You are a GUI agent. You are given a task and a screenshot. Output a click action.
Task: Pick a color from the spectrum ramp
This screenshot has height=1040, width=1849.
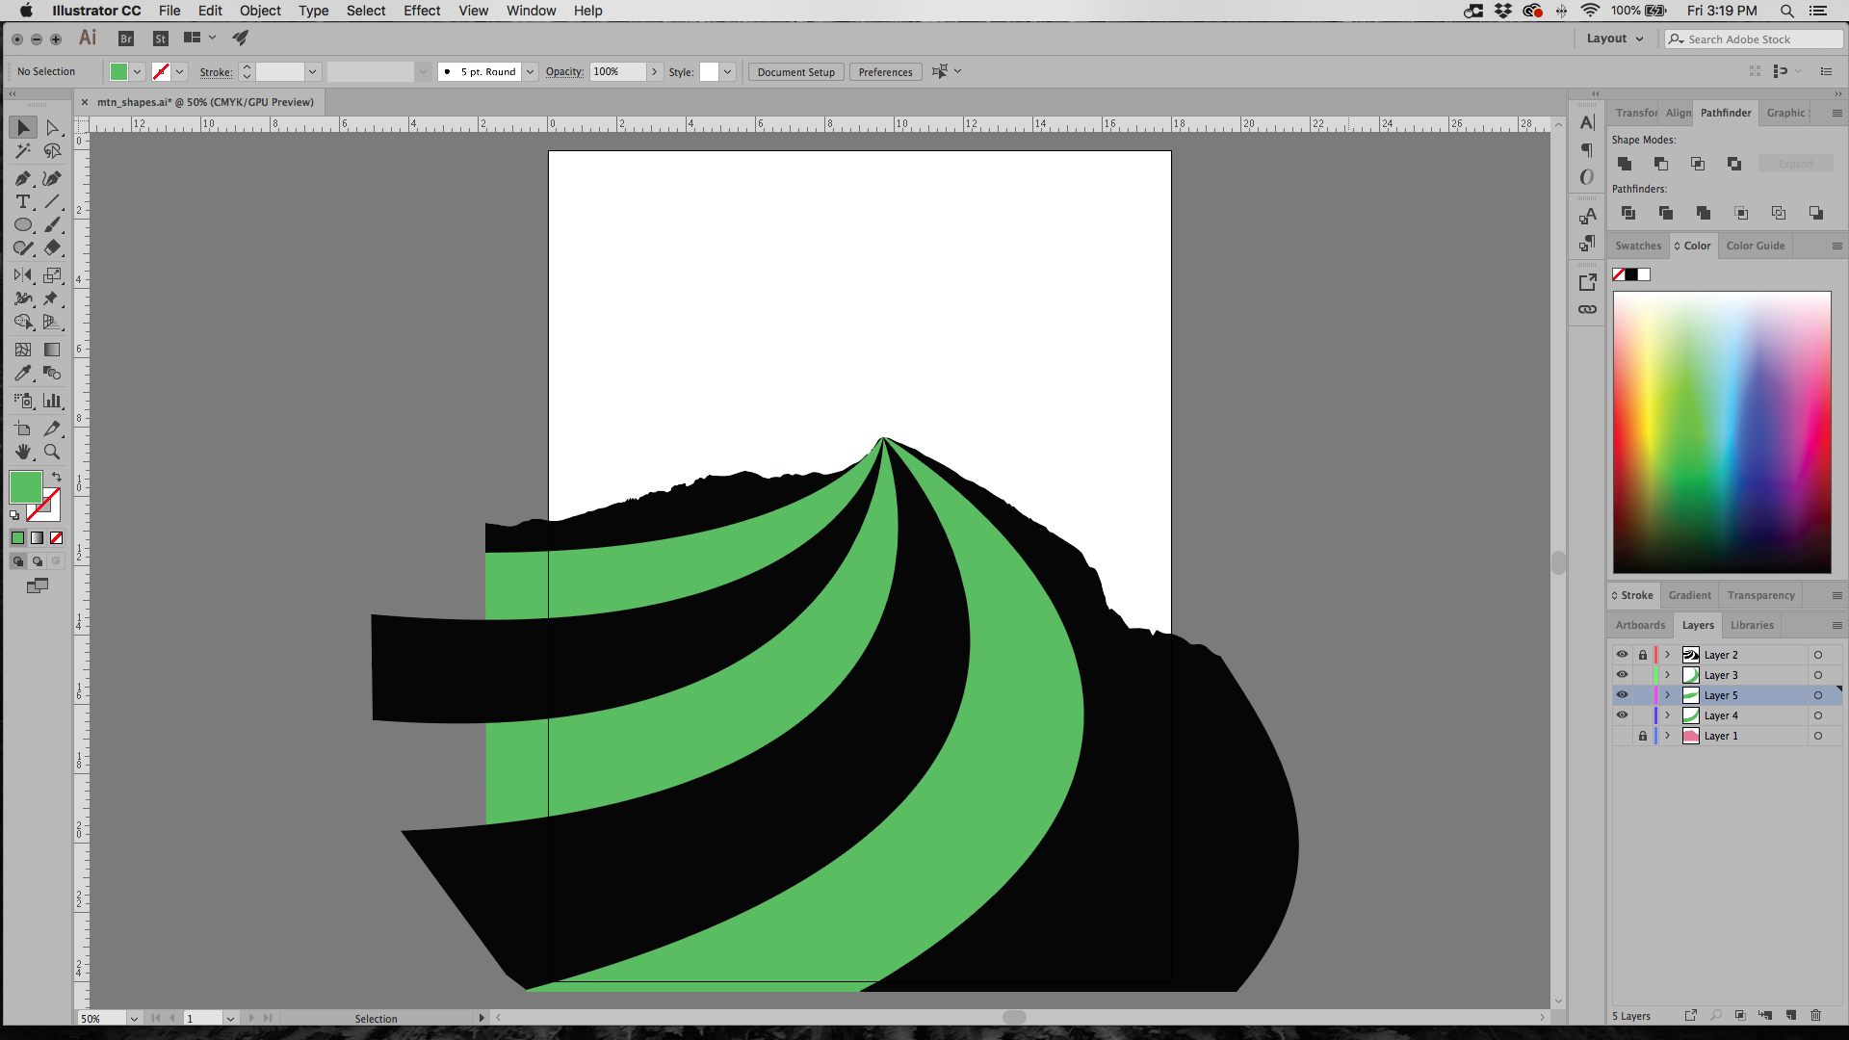pos(1722,432)
